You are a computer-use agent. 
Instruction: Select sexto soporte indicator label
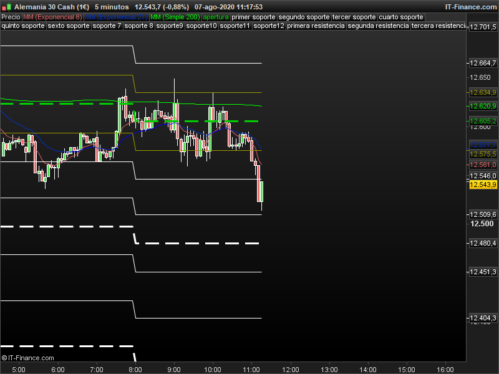(x=69, y=26)
